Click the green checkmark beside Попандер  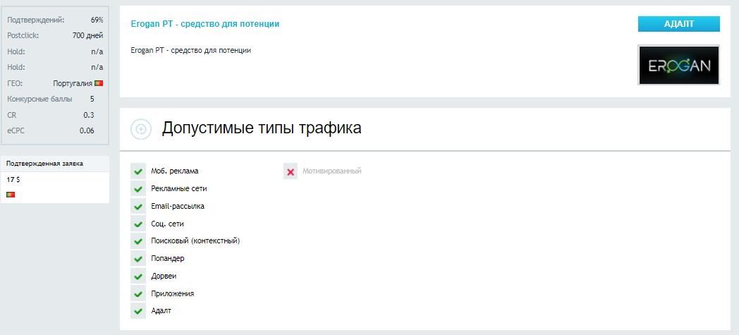click(138, 259)
